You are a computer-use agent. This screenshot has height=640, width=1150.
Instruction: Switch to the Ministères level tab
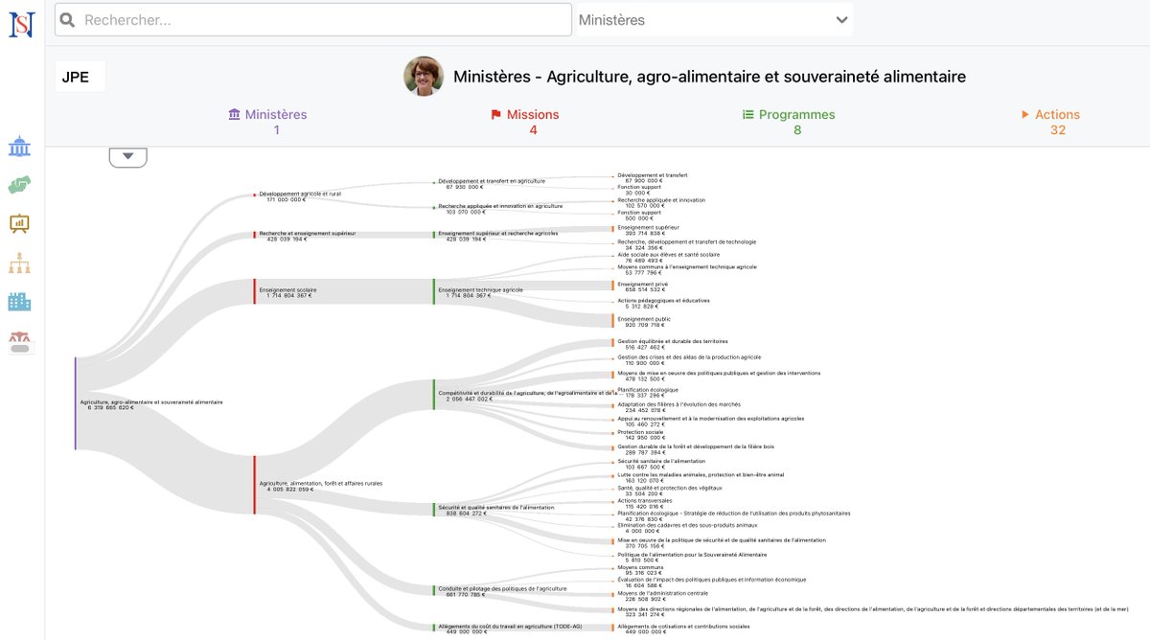click(267, 122)
